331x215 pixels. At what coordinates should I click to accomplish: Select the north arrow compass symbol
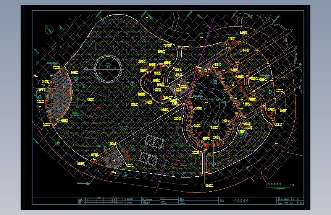pos(49,29)
